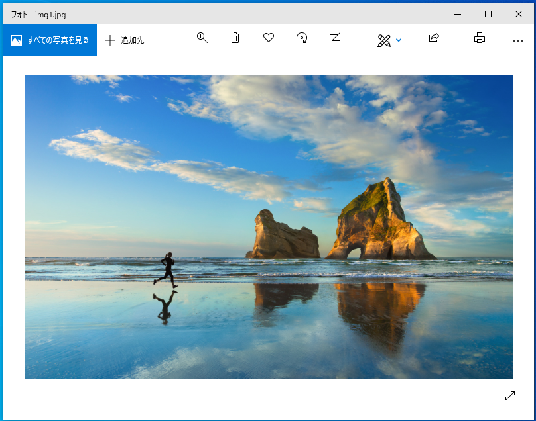536x421 pixels.
Task: Enter fullscreen with diagonal arrows icon
Action: pos(510,396)
